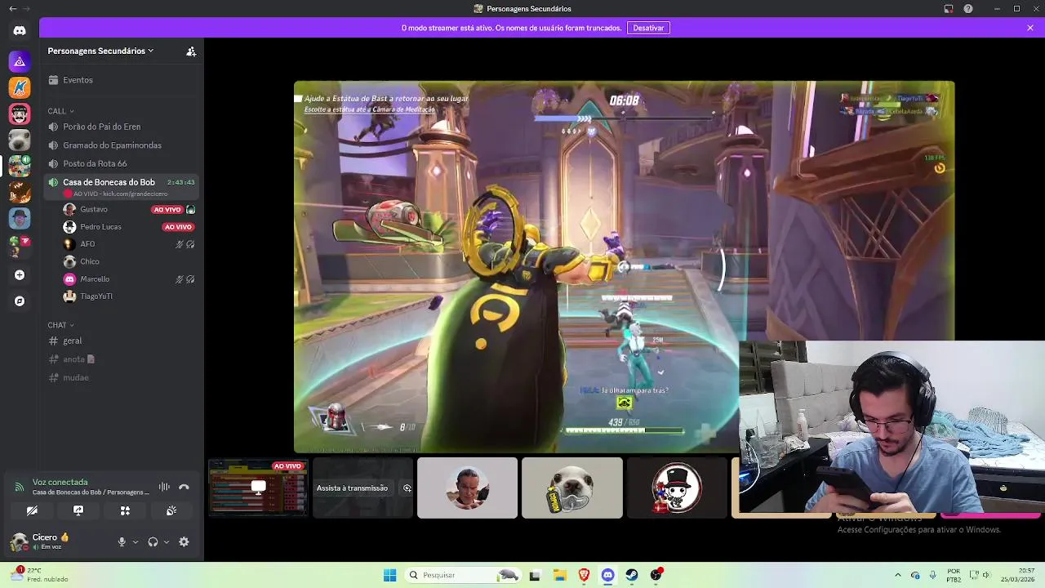Join the Gramado do Epaminondas voice channel
The width and height of the screenshot is (1045, 588).
(122, 145)
